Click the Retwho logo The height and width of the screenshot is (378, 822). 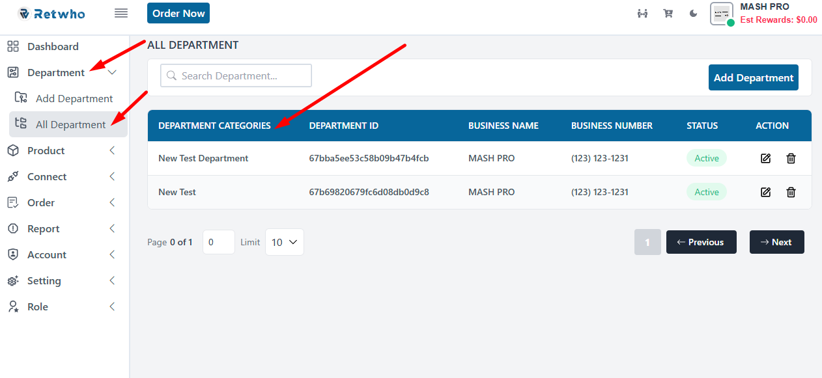click(x=51, y=13)
